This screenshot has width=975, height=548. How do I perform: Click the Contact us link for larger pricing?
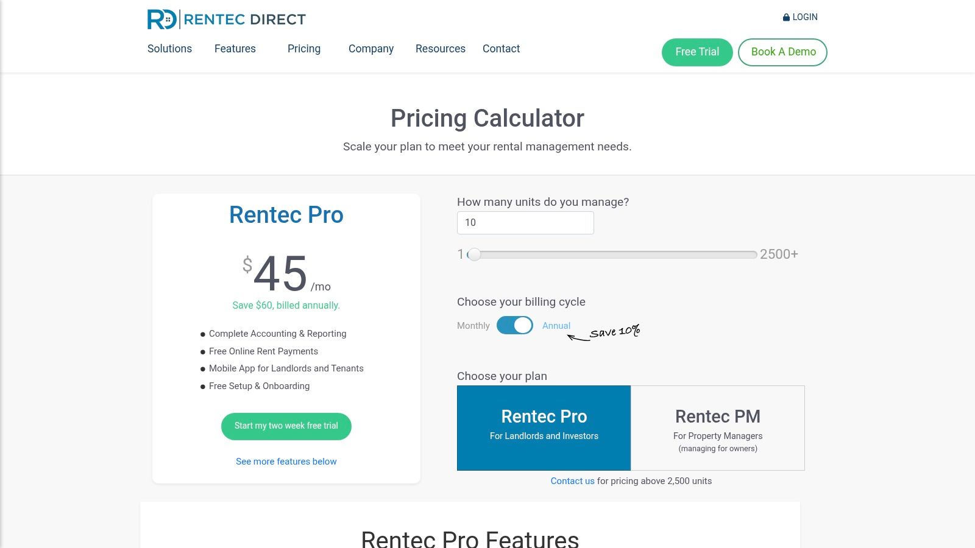[572, 481]
